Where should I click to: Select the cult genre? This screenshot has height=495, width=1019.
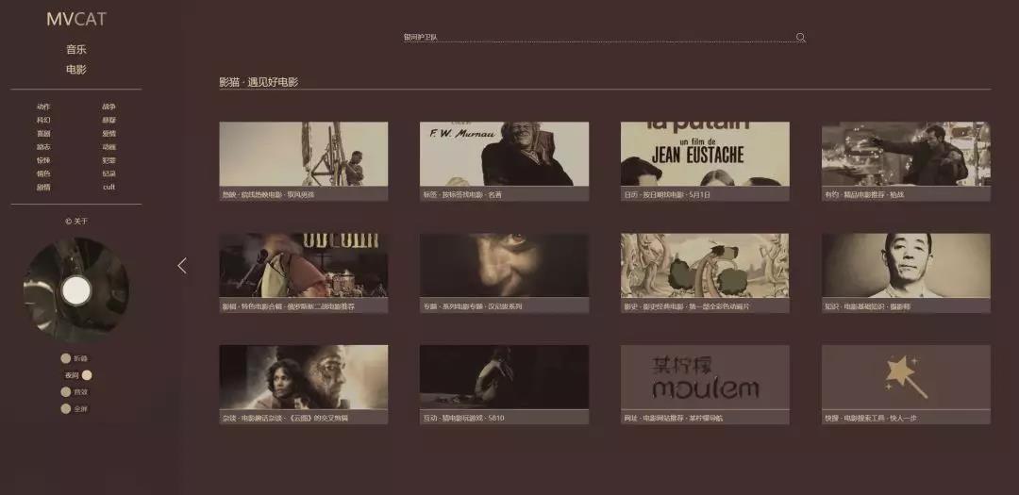pyautogui.click(x=109, y=187)
